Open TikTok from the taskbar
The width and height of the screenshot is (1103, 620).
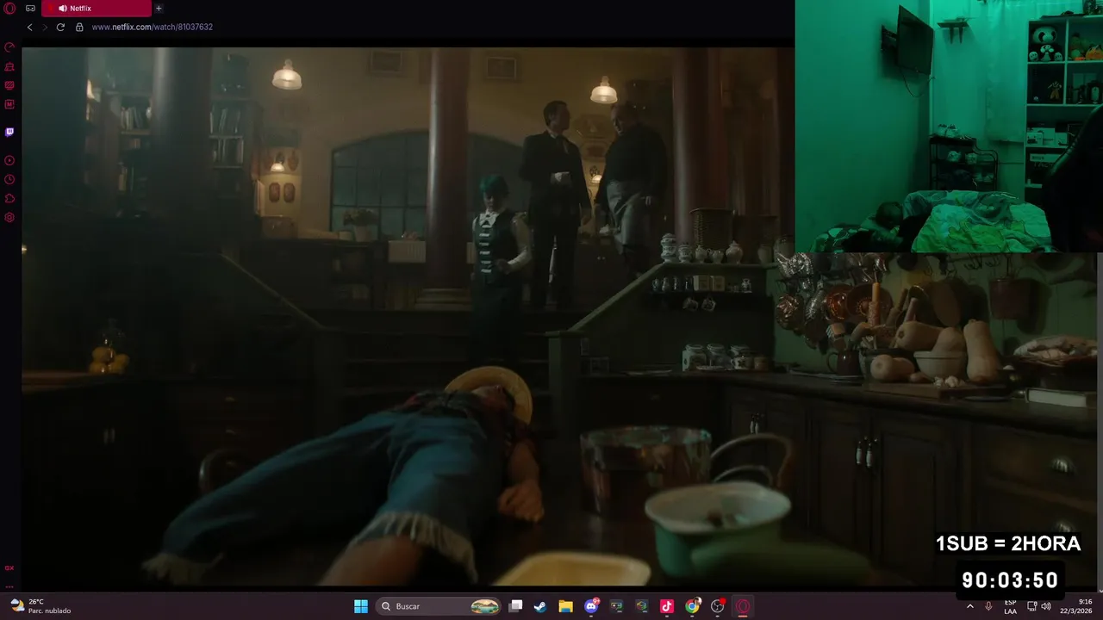point(666,606)
